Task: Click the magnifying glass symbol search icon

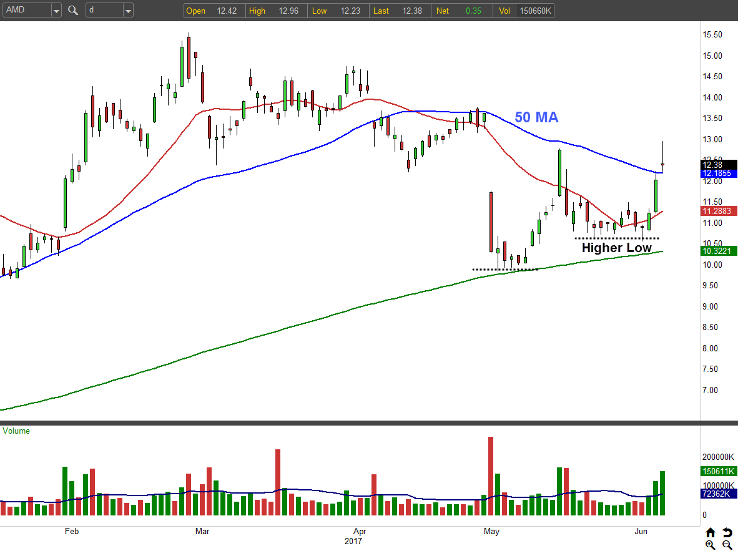Action: [x=73, y=10]
